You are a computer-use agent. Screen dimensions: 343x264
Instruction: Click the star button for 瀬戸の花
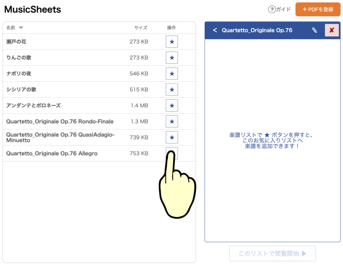tap(172, 42)
